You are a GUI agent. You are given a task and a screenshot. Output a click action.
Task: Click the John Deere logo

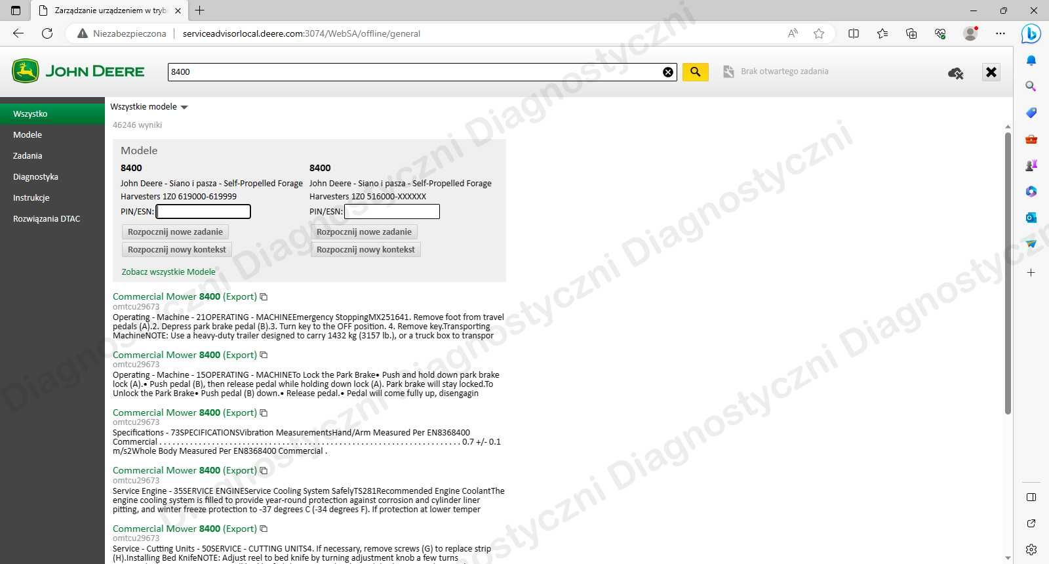78,71
